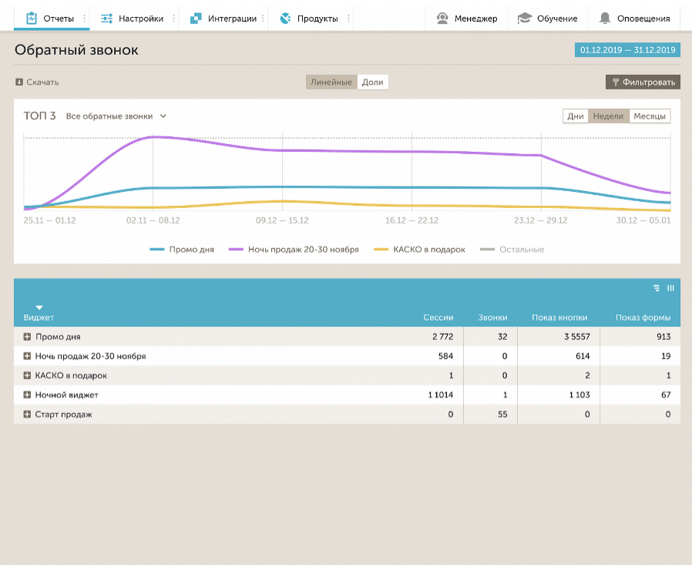Click the Менеджер headset icon
This screenshot has width=692, height=565.
click(x=443, y=18)
